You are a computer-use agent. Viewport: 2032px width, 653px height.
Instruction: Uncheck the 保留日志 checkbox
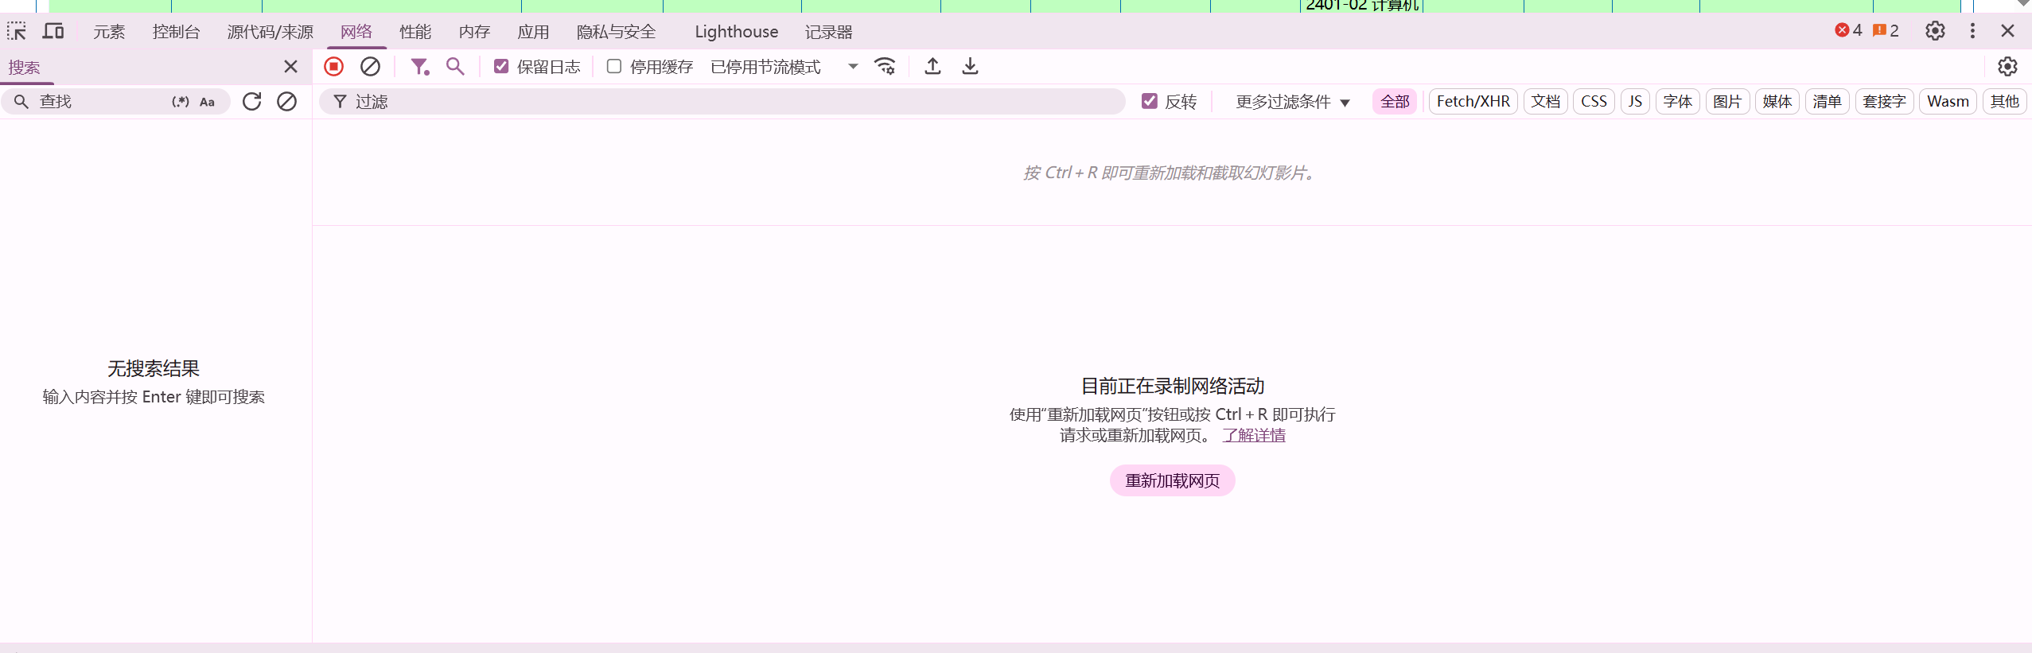(x=501, y=67)
